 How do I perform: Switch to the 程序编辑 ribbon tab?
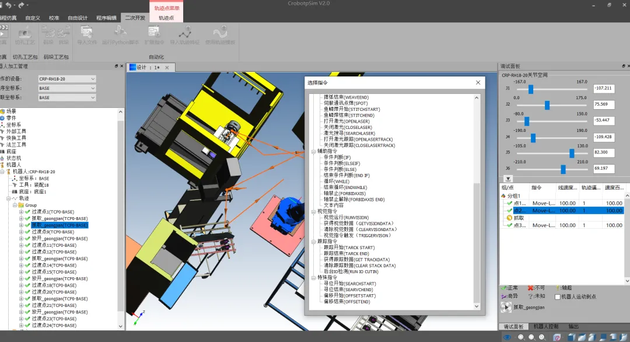point(106,18)
